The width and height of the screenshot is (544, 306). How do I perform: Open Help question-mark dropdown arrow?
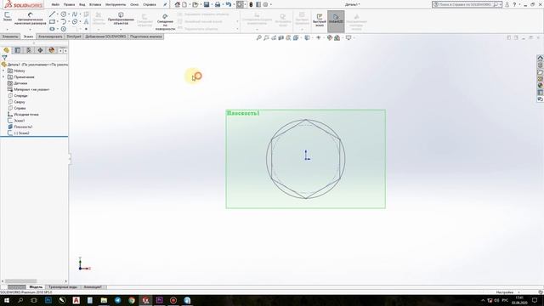(519, 4)
